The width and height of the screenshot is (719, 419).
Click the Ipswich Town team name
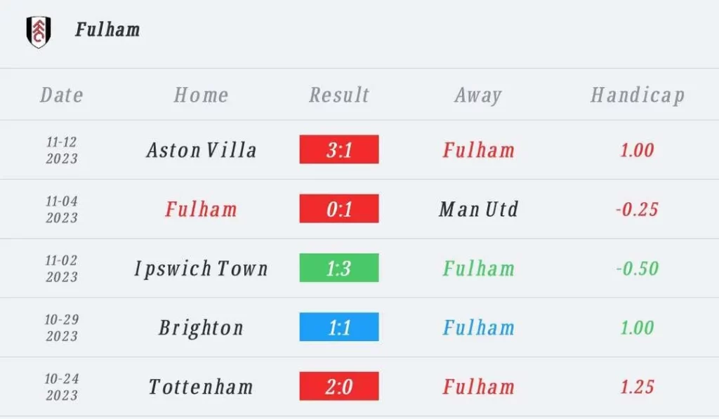[x=201, y=269]
